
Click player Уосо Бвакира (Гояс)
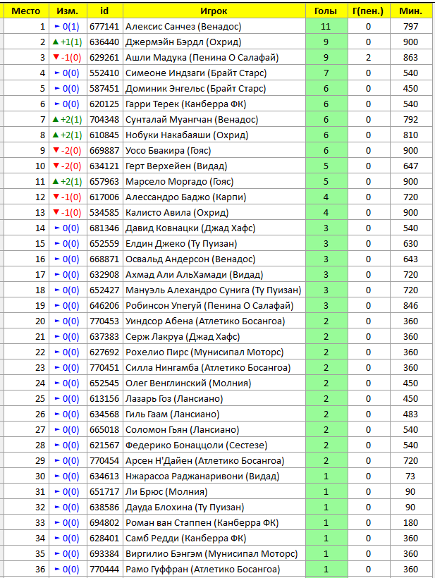168,150
